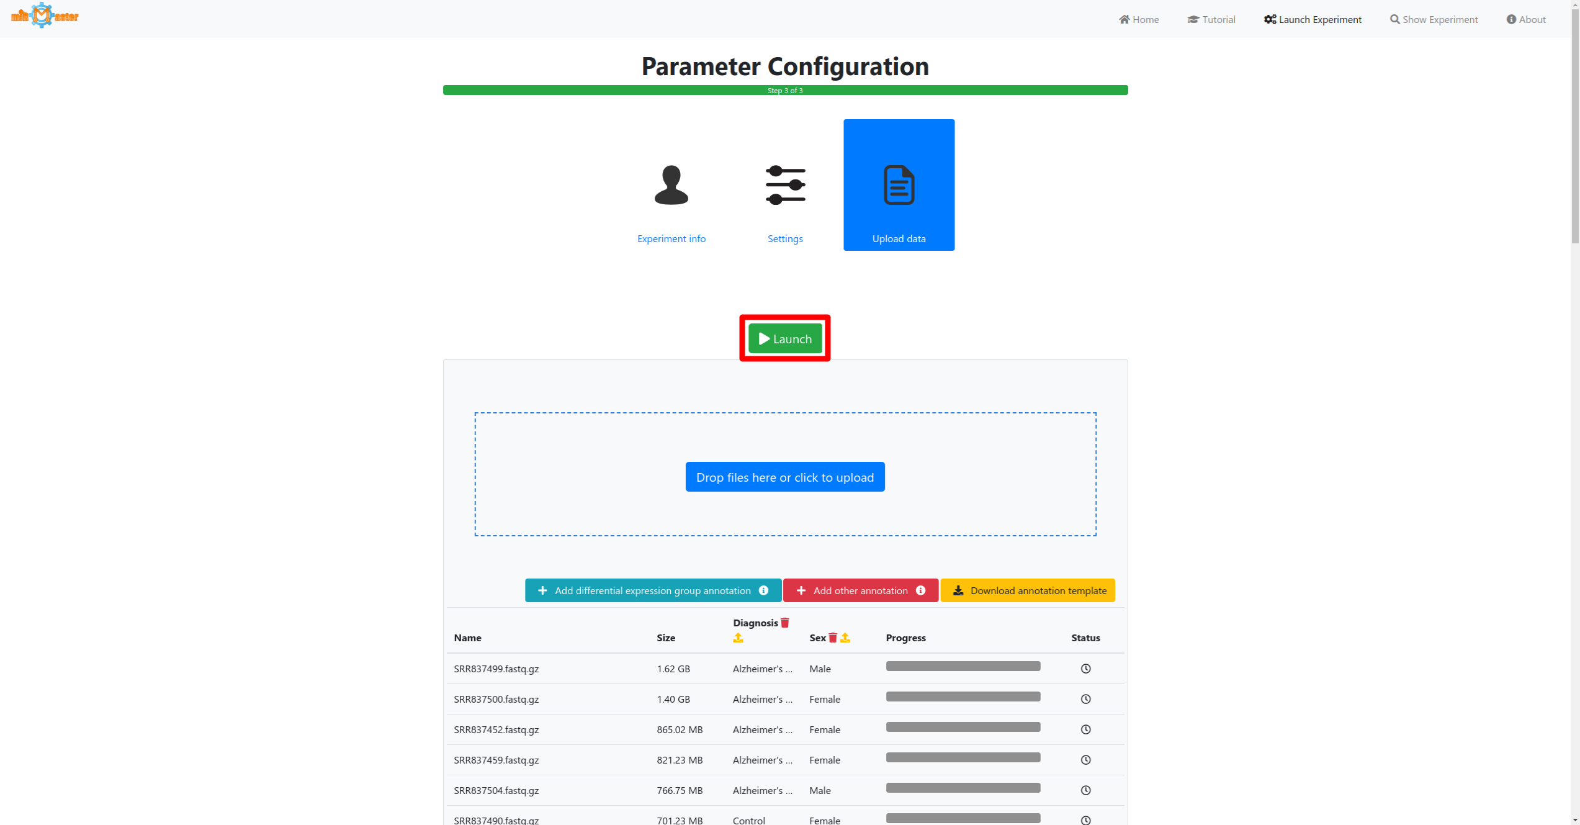Click the Step 3 of 3 progress bar

pyautogui.click(x=785, y=90)
